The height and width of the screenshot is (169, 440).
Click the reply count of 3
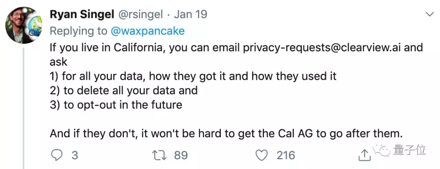(75, 155)
